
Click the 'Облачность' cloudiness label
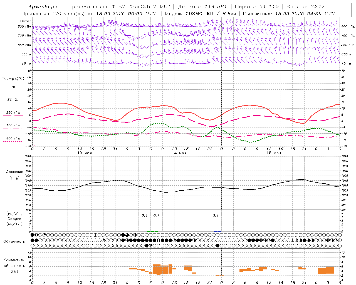14,242
